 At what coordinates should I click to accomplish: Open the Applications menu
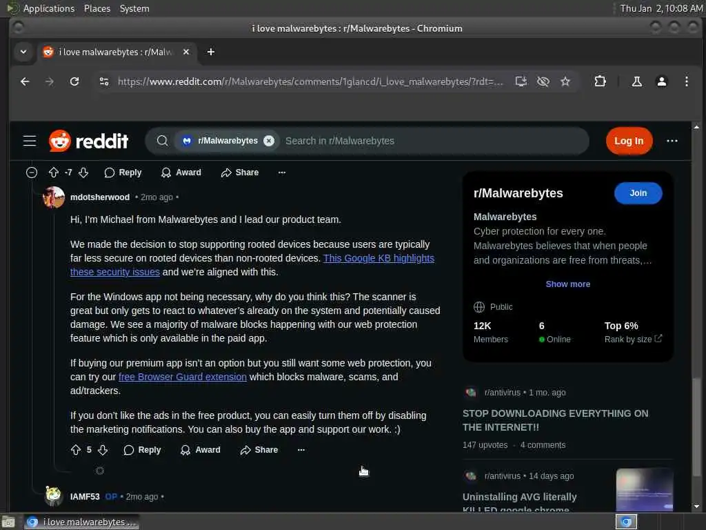coord(49,8)
